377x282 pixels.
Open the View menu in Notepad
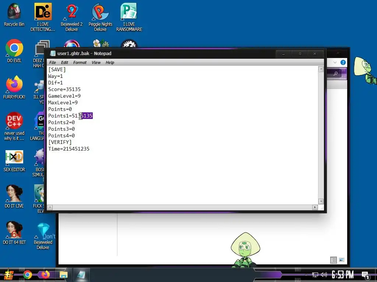pos(96,62)
